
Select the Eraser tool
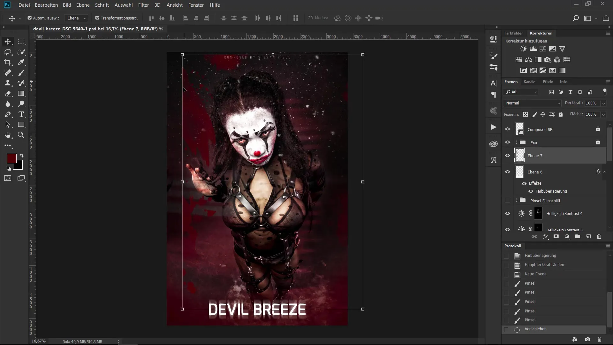[8, 94]
